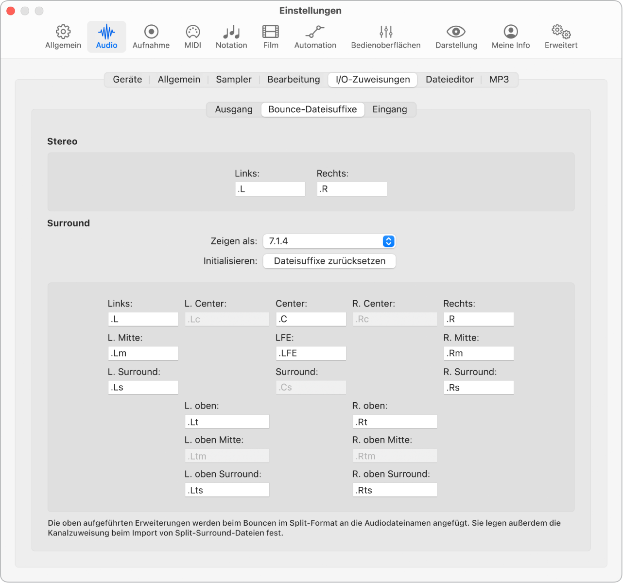Image resolution: width=623 pixels, height=583 pixels.
Task: Switch to the Bounce-Dateisuffixe tab
Action: (x=312, y=109)
